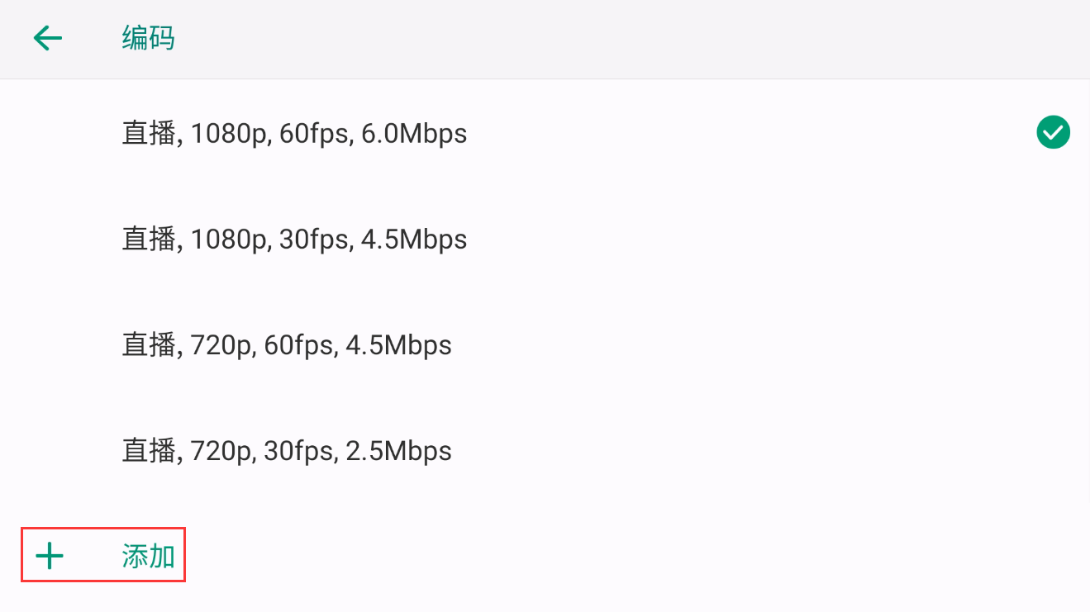Switch to 720p at 60fps
The image size is (1090, 612).
545,345
